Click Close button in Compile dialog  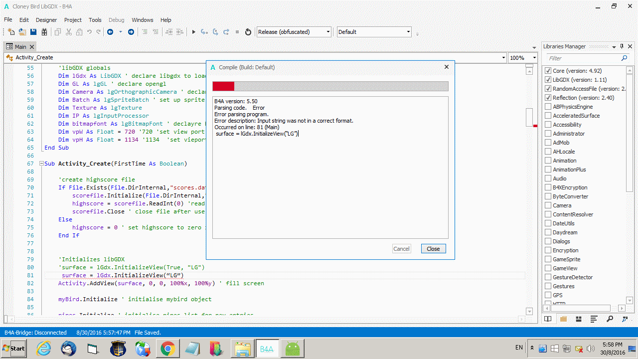point(433,249)
